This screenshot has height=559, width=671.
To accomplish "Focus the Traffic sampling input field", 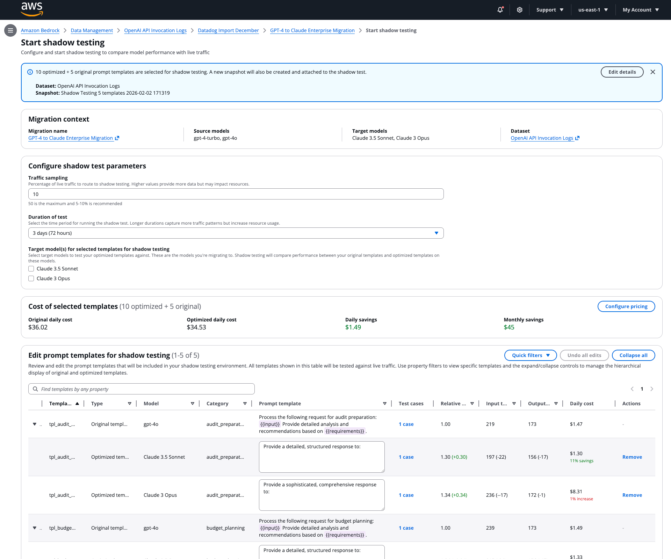I will click(236, 194).
